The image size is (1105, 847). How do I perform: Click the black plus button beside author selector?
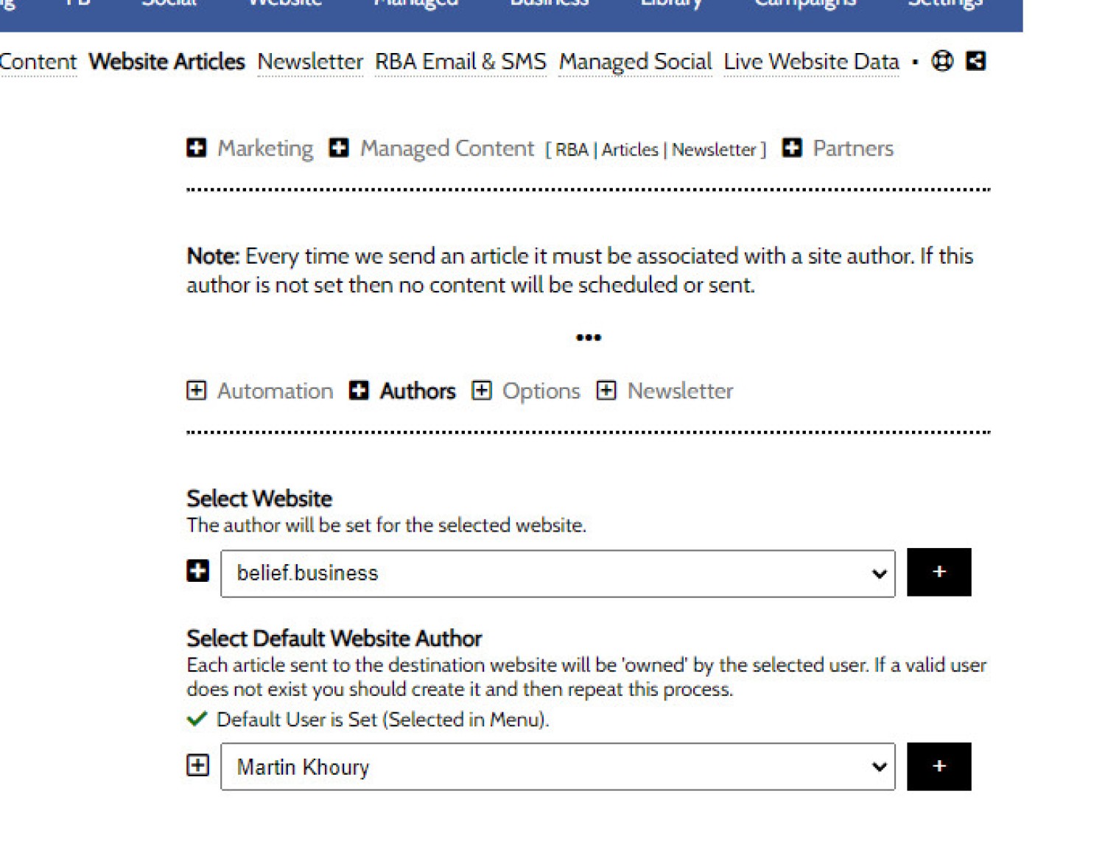coord(939,766)
